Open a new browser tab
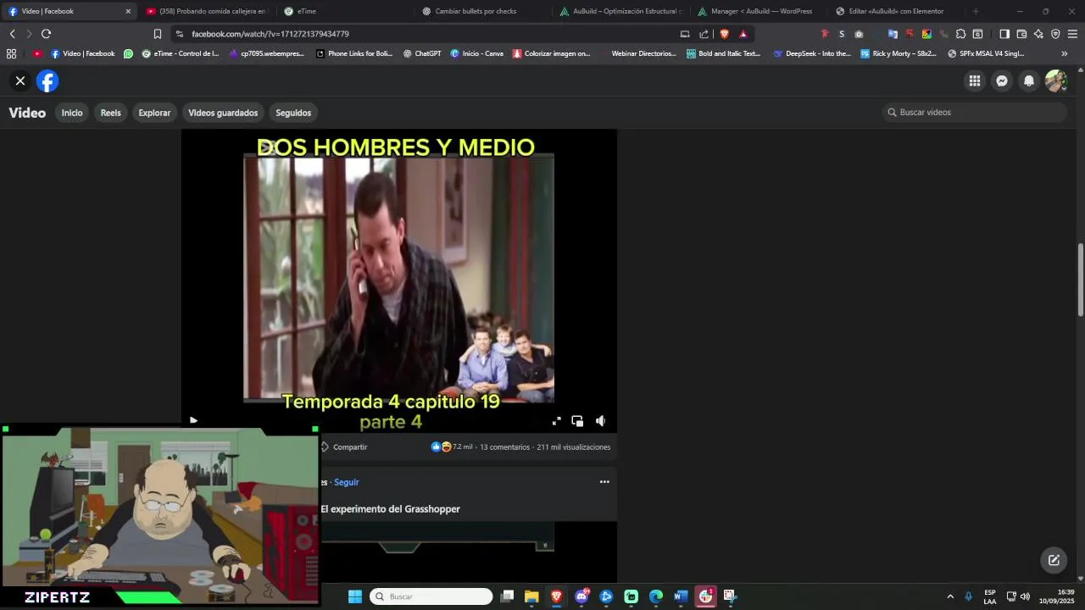Screen dimensions: 1085x610 [x=976, y=11]
